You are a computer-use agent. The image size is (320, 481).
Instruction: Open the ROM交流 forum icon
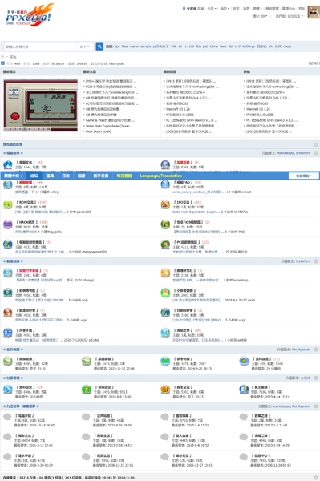point(8,204)
